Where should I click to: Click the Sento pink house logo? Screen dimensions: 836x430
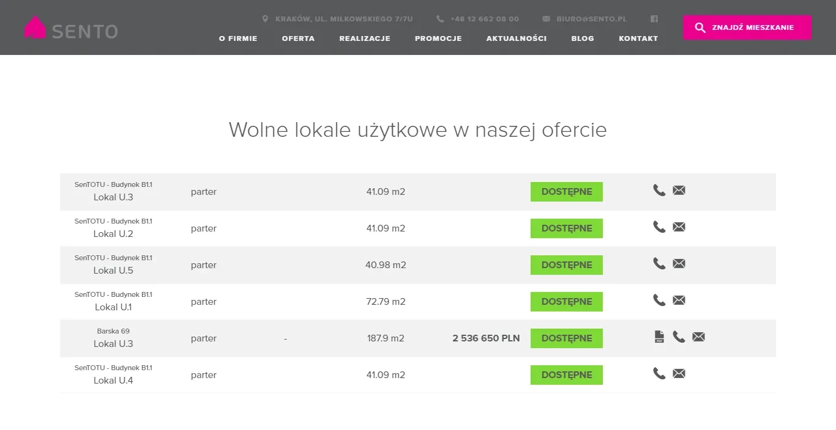[35, 27]
